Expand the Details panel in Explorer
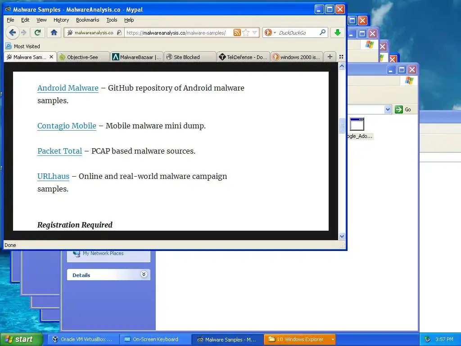461x346 pixels. 144,274
